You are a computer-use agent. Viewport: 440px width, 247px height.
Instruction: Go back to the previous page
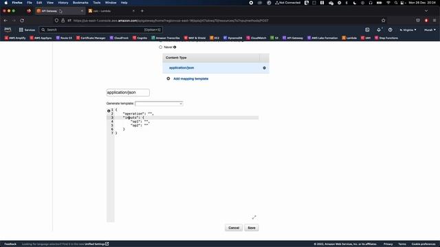click(x=5, y=21)
